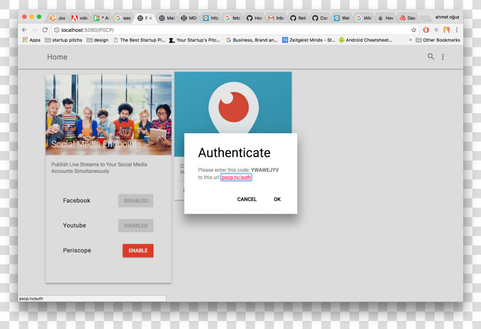Click the 'Periscope' label
The image size is (481, 329).
coord(77,251)
